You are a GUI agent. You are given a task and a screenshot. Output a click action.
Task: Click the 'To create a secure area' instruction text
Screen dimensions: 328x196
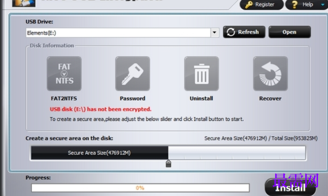[147, 119]
